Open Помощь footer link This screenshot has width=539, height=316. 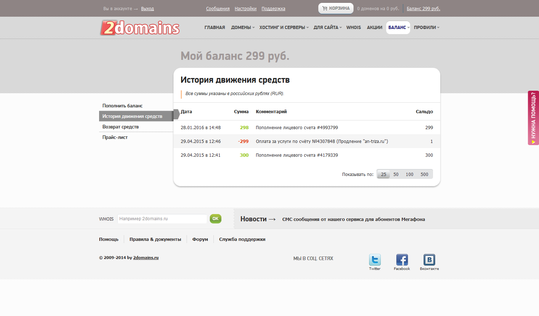click(109, 239)
